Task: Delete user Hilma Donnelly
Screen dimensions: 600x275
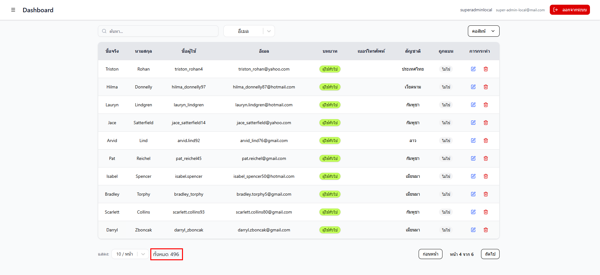Action: point(486,87)
